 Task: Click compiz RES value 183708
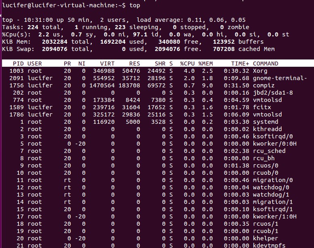pyautogui.click(x=129, y=86)
